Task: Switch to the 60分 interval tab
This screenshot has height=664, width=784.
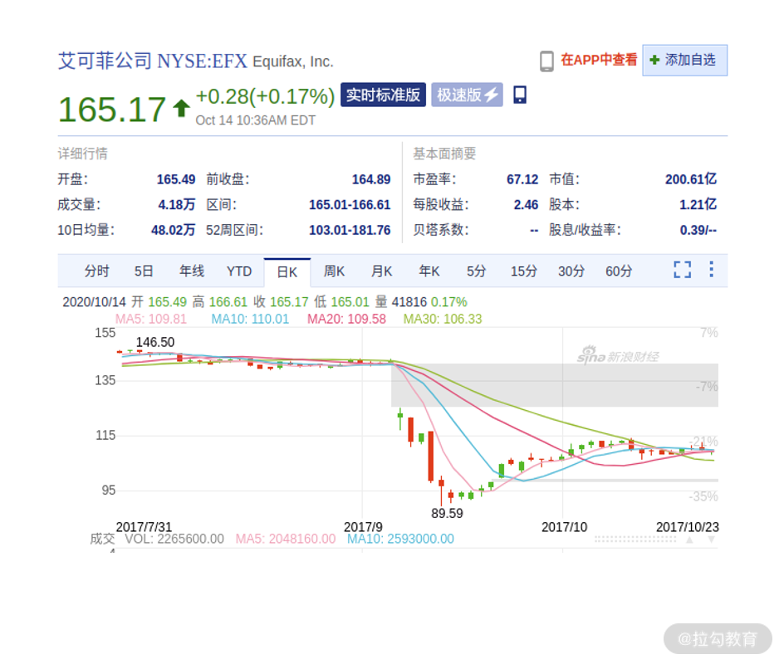Action: tap(619, 271)
